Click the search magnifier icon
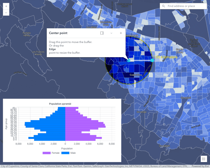Image resolution: width=210 pixels, height=168 pixels. (163, 6)
